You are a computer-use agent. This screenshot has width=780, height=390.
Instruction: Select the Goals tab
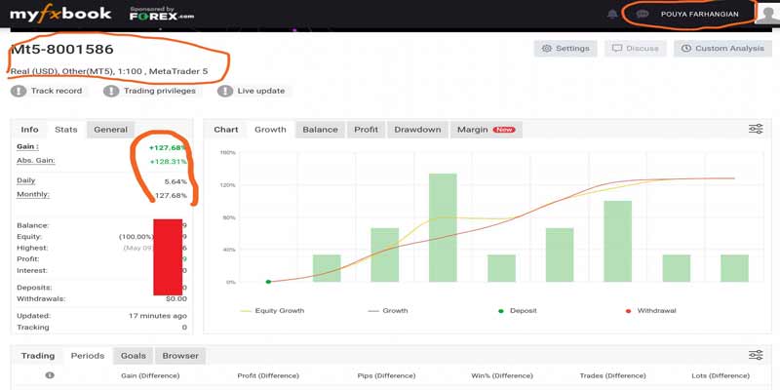[134, 356]
